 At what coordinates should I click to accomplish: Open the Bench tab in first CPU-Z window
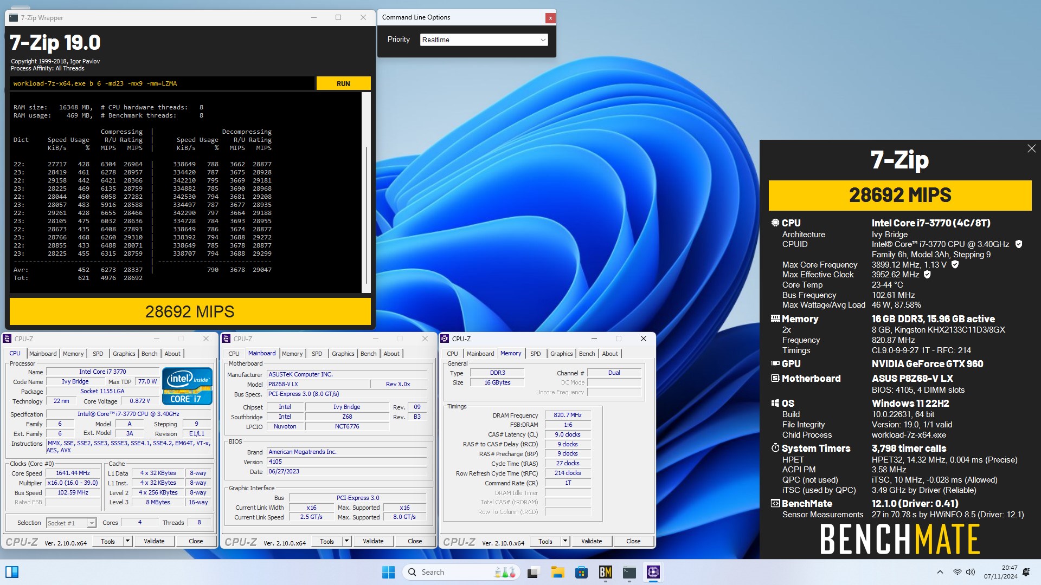(x=150, y=354)
